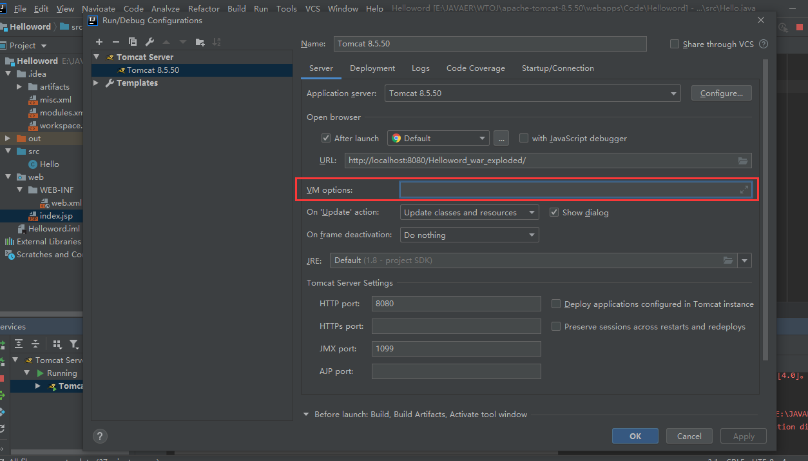Click the Configure... button
The height and width of the screenshot is (461, 808).
click(722, 93)
